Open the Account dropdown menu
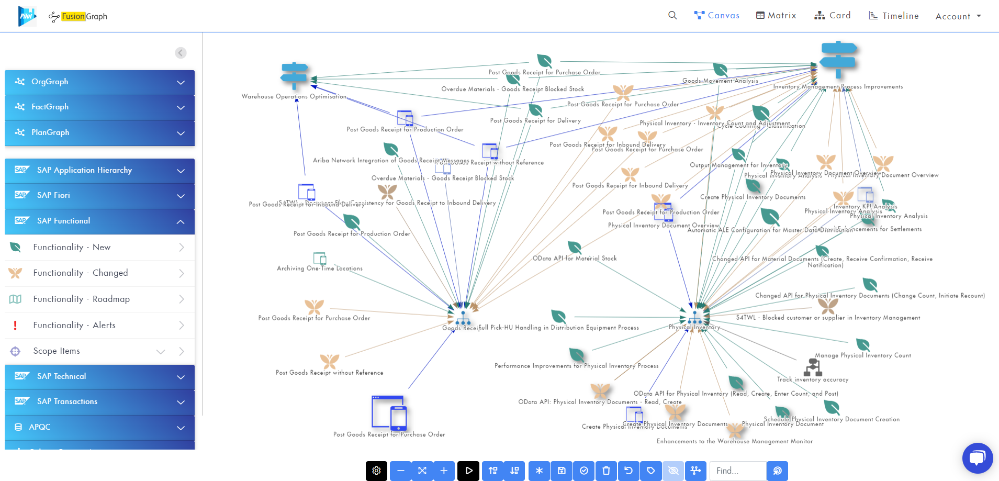Screen dimensions: 999x481 pos(958,16)
